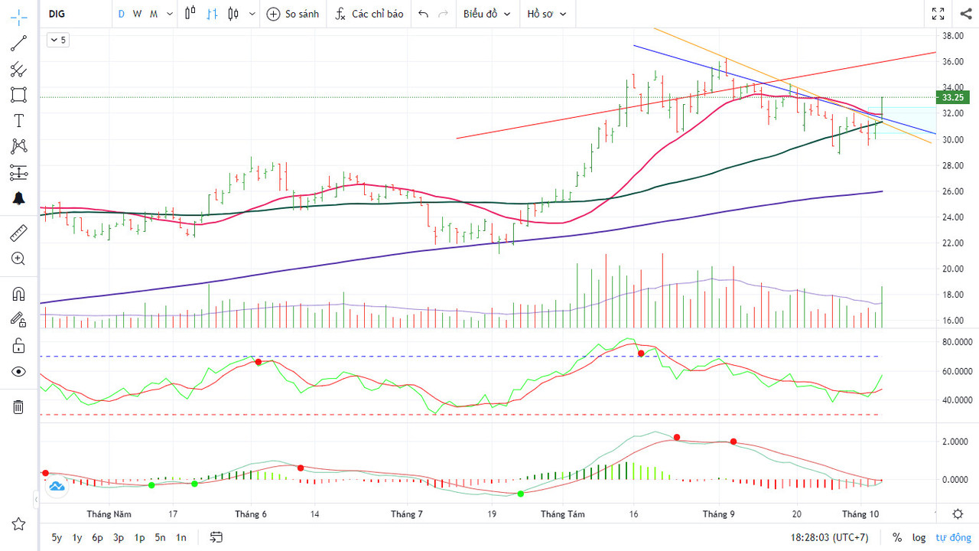Open chart settings gear on time axis
The height and width of the screenshot is (551, 979).
pyautogui.click(x=958, y=514)
